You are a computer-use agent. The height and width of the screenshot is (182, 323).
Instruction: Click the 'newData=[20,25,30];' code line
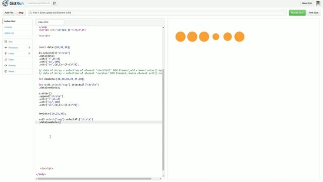(x=52, y=114)
